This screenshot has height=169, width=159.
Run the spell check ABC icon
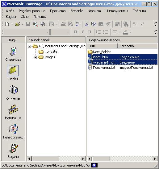tap(77, 24)
